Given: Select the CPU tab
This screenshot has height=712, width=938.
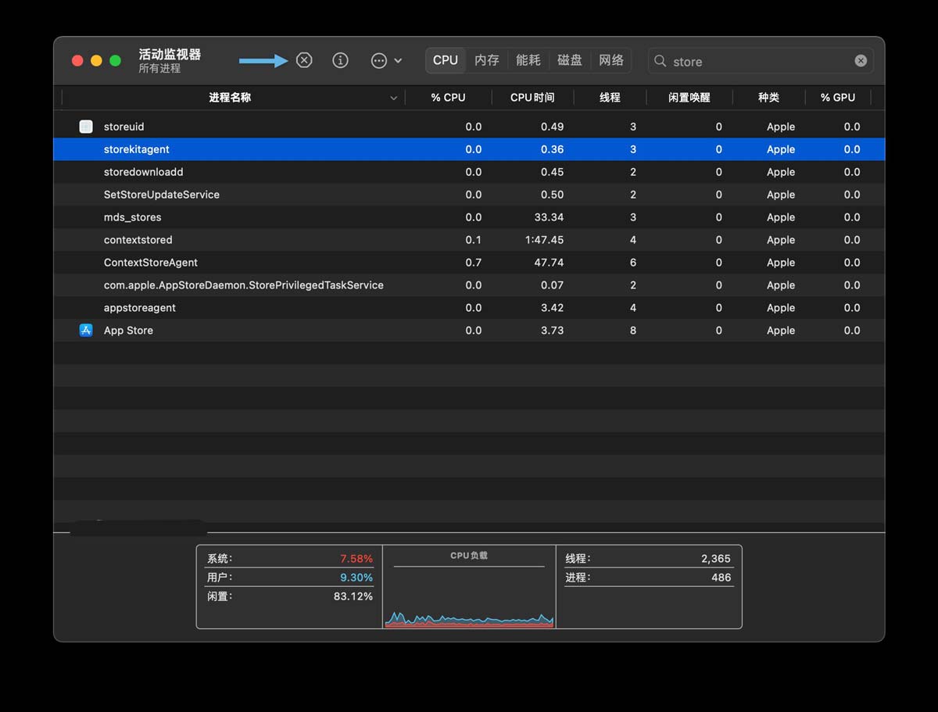Looking at the screenshot, I should click(x=446, y=60).
